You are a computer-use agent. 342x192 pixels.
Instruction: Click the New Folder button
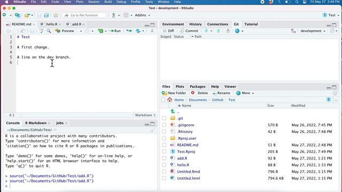174,93
